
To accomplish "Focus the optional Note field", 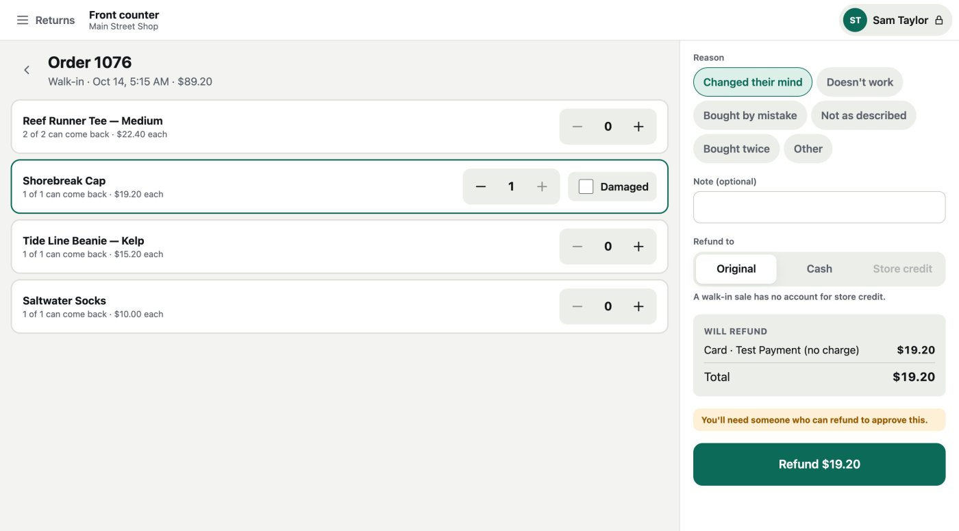I will 819,207.
